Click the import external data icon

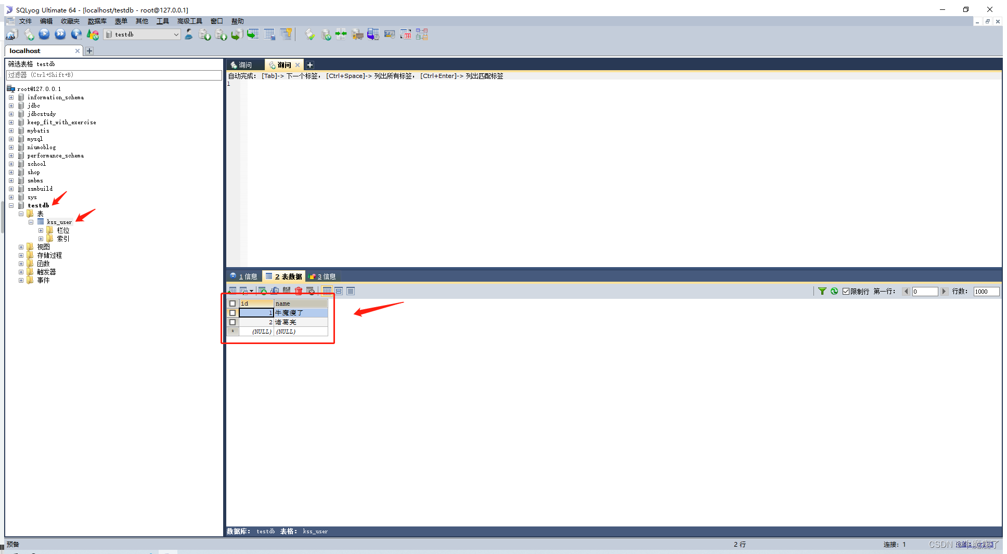click(205, 34)
